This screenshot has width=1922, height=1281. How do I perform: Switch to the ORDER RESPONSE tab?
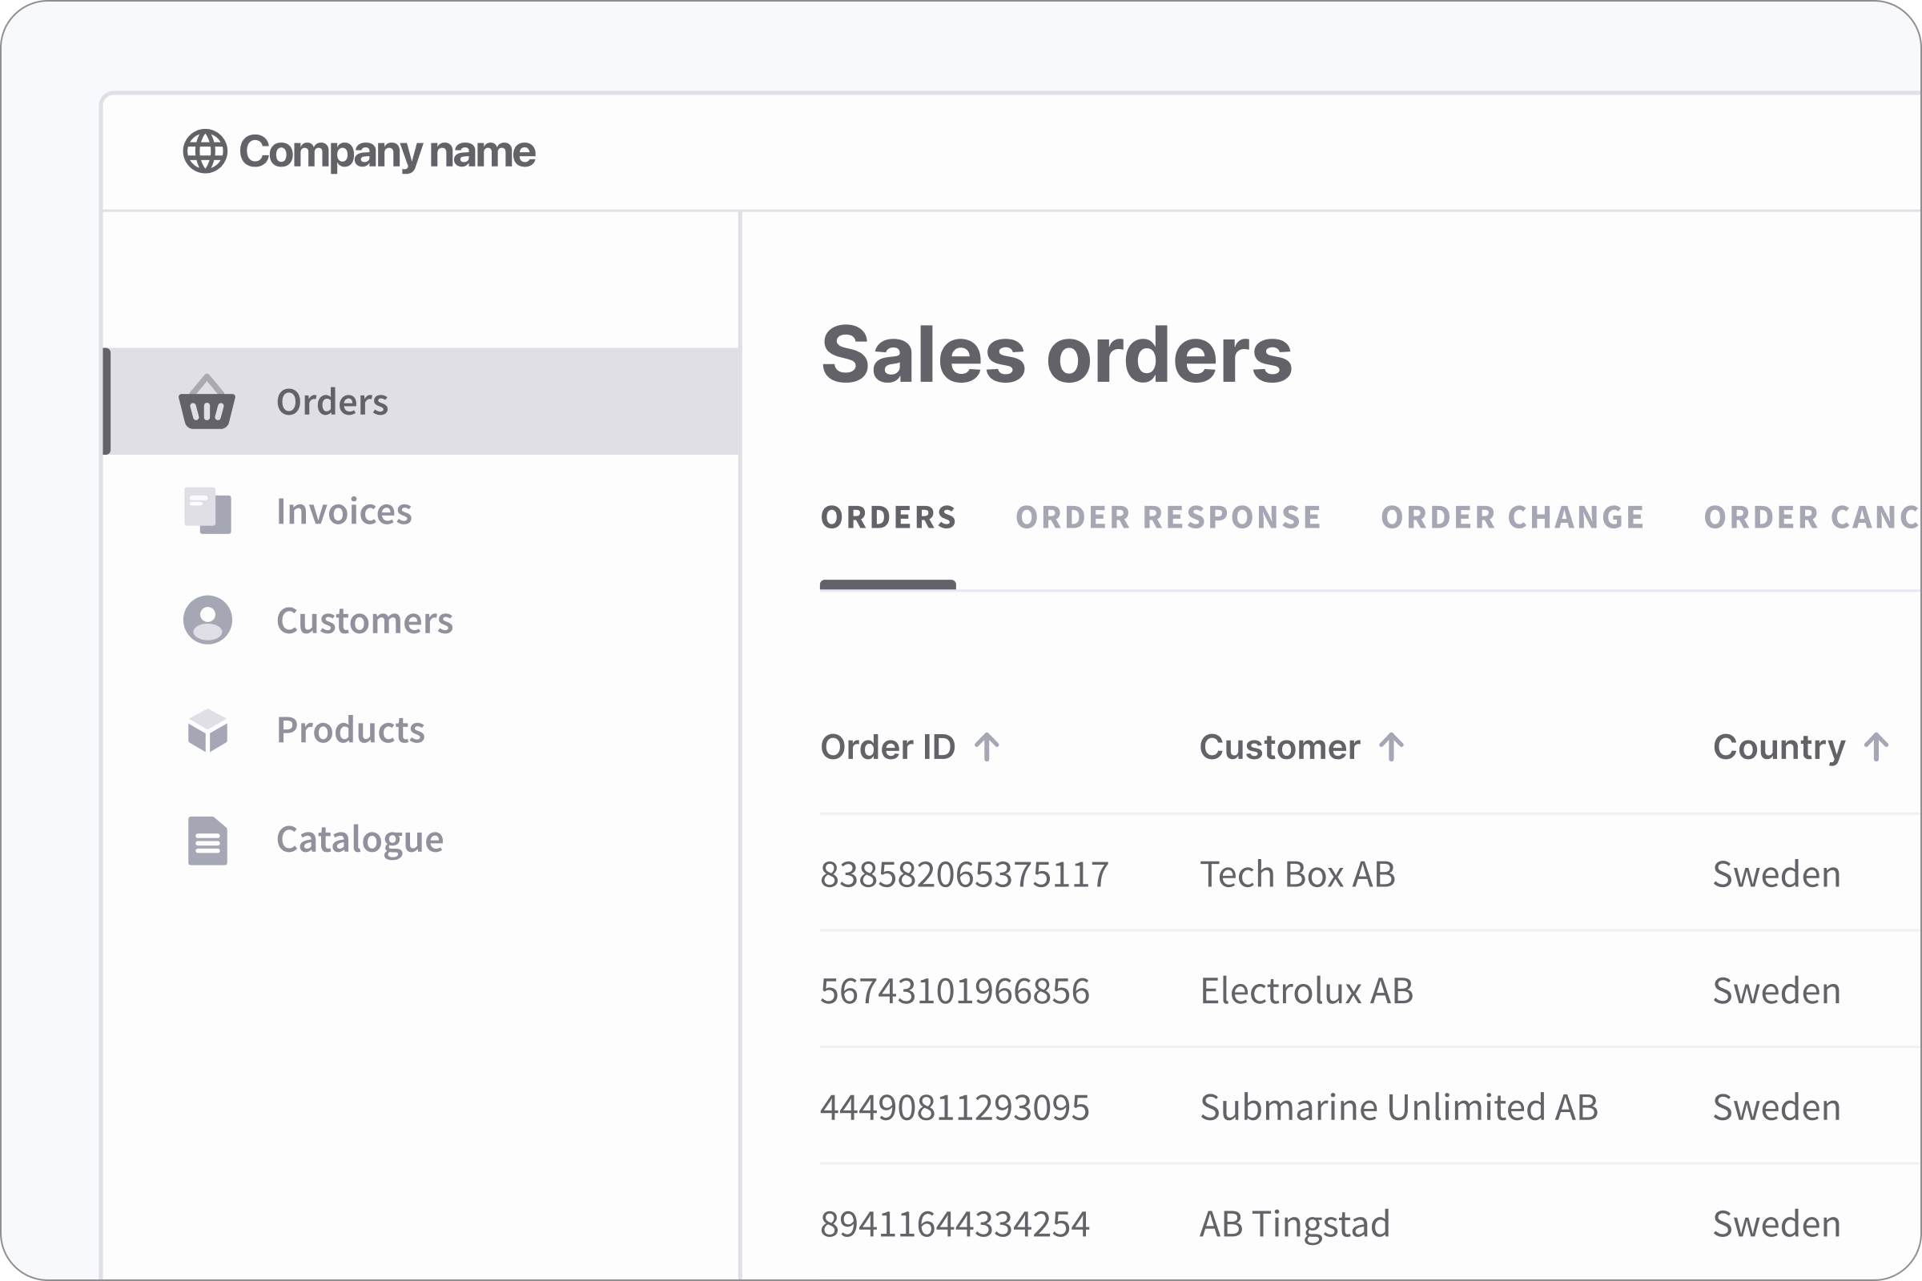pyautogui.click(x=1168, y=516)
